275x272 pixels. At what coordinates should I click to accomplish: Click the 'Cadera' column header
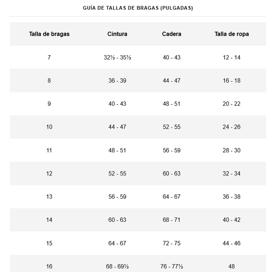pos(172,34)
